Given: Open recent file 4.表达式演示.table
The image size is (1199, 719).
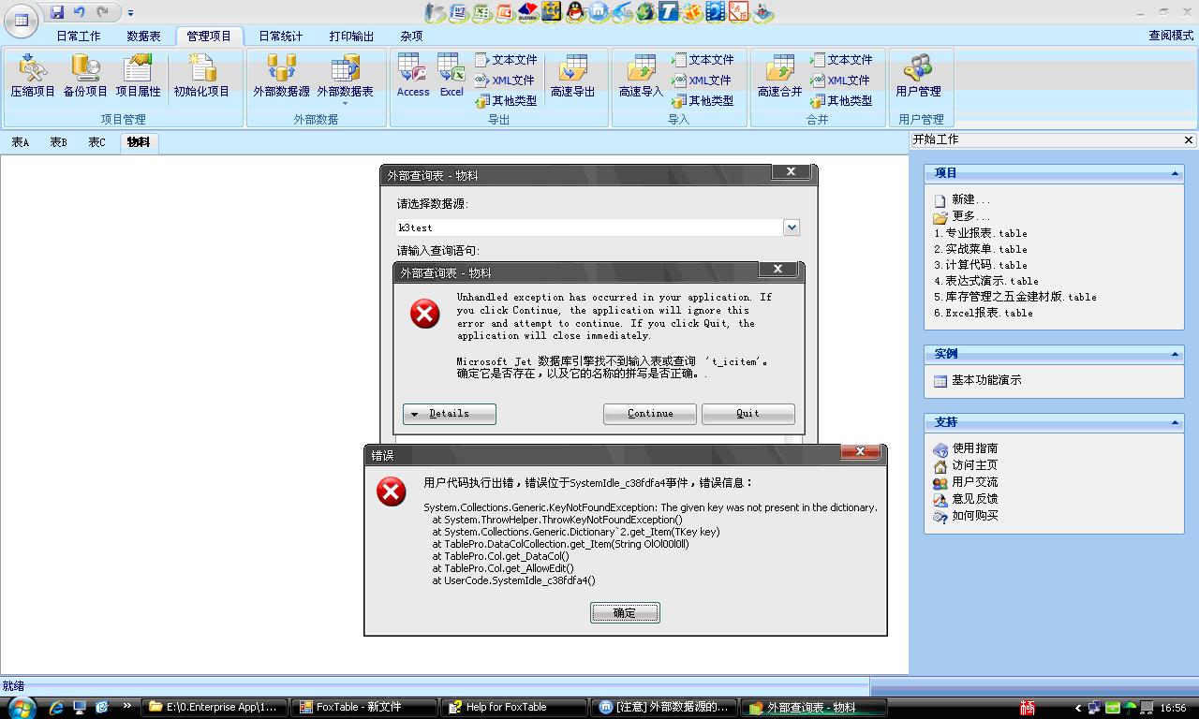Looking at the screenshot, I should [986, 281].
